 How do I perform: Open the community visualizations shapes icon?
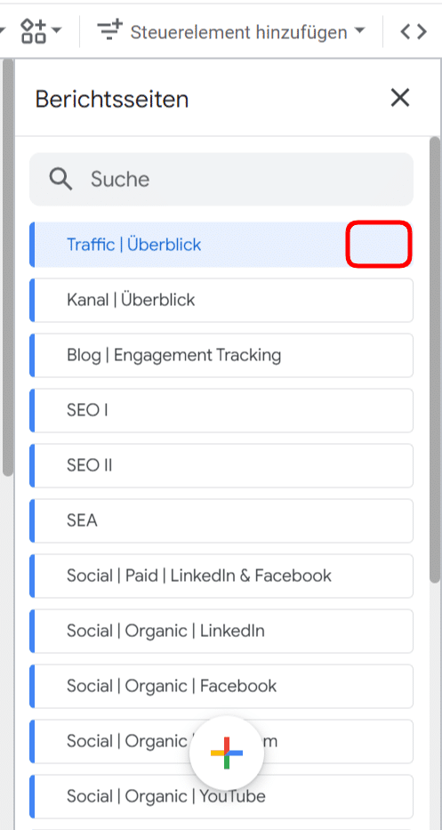tap(33, 31)
